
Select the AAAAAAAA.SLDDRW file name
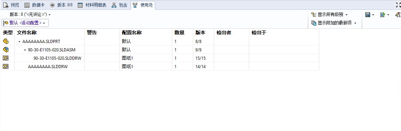click(48, 66)
